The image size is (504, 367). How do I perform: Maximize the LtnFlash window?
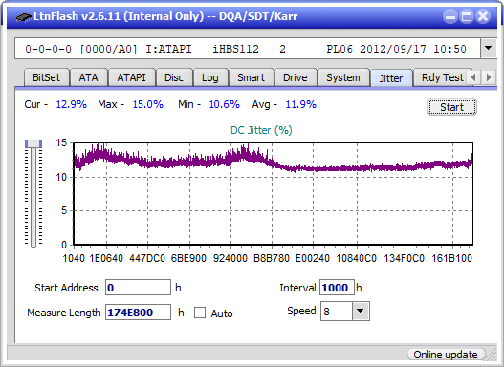(467, 16)
